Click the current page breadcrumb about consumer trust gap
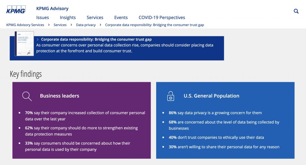The height and width of the screenshot is (165, 306). [x=154, y=25]
